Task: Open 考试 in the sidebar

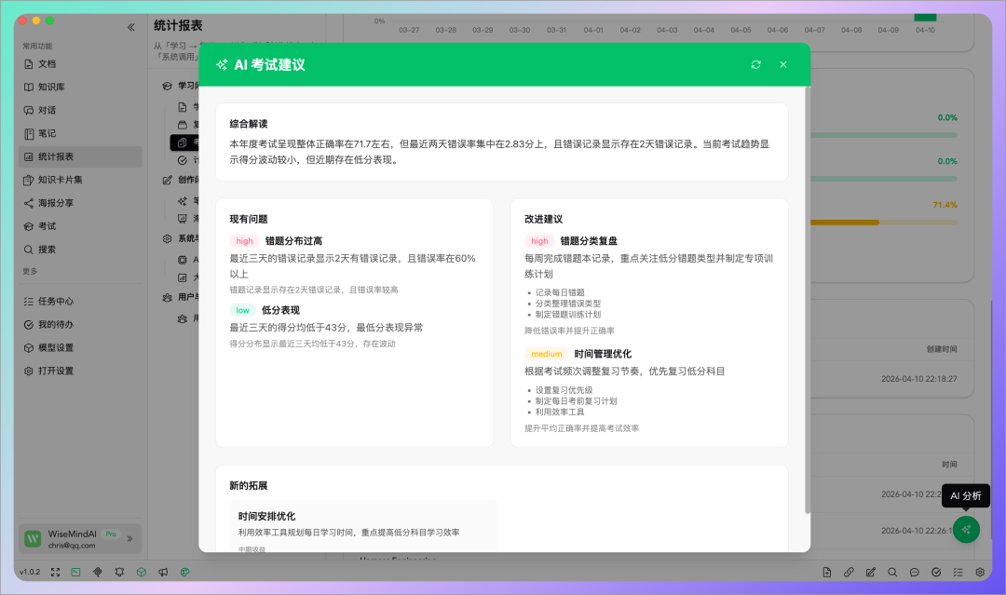Action: (x=80, y=226)
